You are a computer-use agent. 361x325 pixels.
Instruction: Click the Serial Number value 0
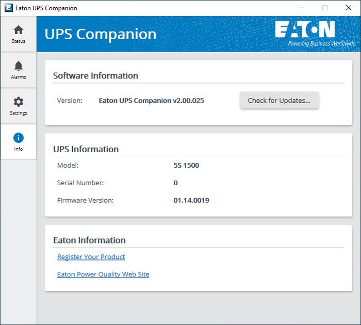click(176, 183)
